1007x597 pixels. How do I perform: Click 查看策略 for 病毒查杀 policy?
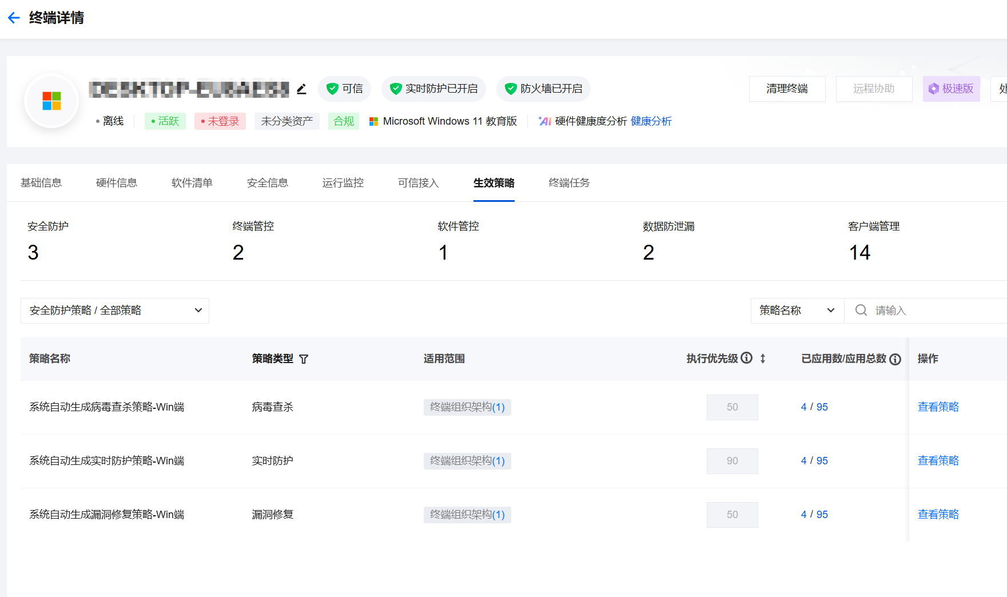(938, 407)
